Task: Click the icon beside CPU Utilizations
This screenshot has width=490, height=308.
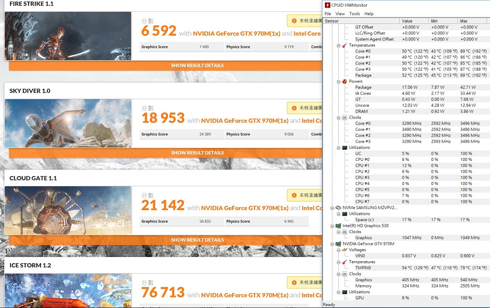Action: 345,148
